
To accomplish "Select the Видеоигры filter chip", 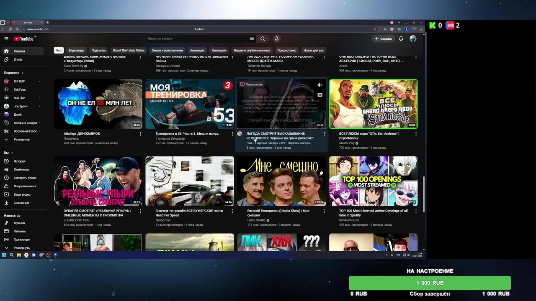I will coord(76,50).
